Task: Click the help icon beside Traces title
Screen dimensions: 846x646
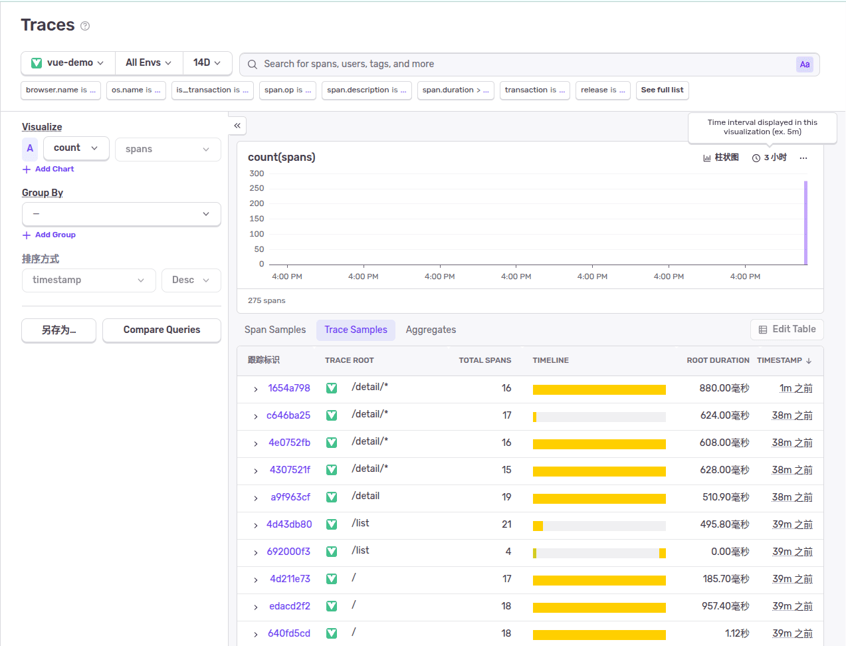Action: pos(85,26)
